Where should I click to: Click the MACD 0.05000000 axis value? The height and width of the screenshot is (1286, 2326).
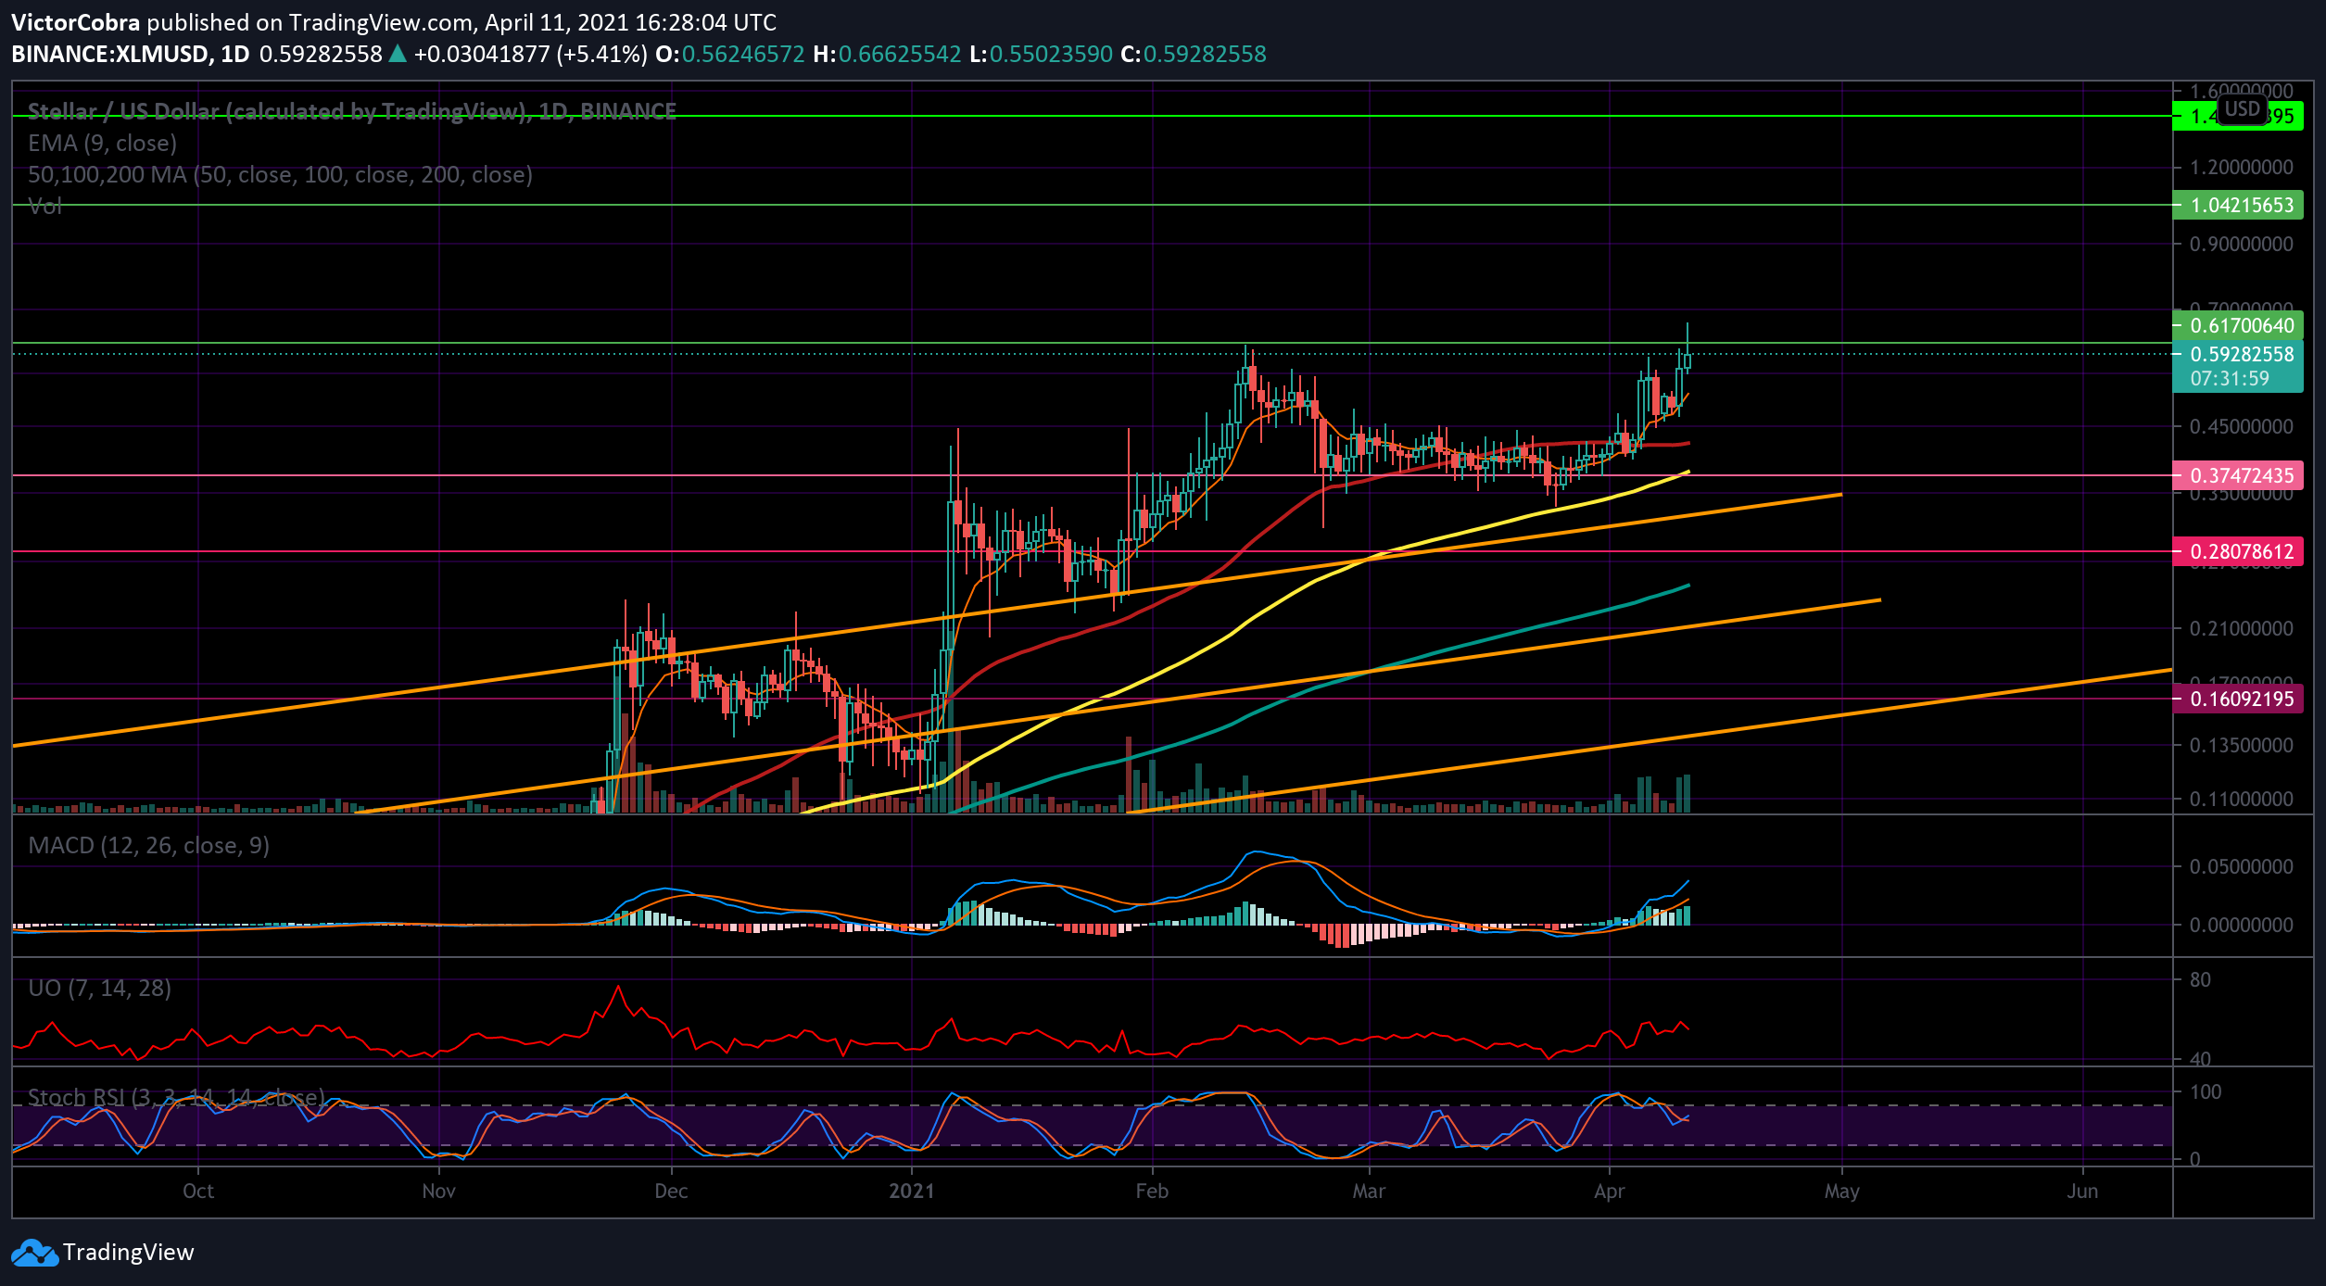[x=2242, y=867]
